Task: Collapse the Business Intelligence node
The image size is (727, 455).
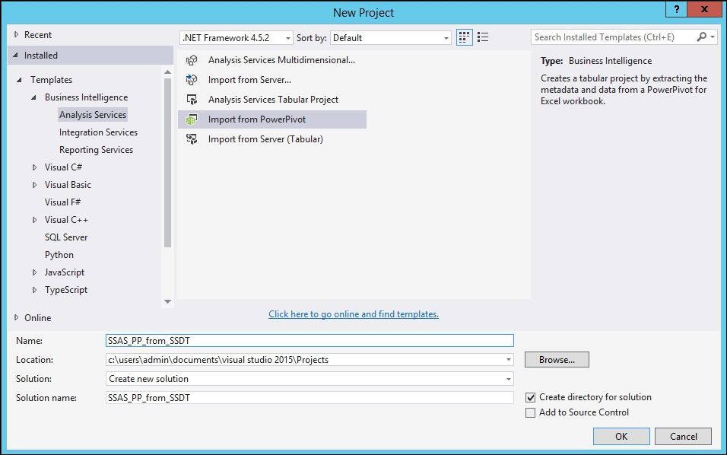Action: pyautogui.click(x=34, y=97)
